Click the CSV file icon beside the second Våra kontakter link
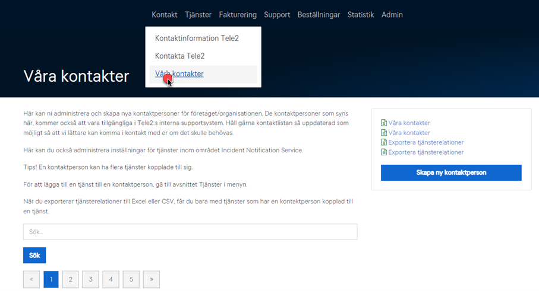 pos(384,133)
